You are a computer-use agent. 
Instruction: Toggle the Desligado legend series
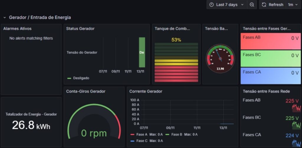click(x=81, y=78)
